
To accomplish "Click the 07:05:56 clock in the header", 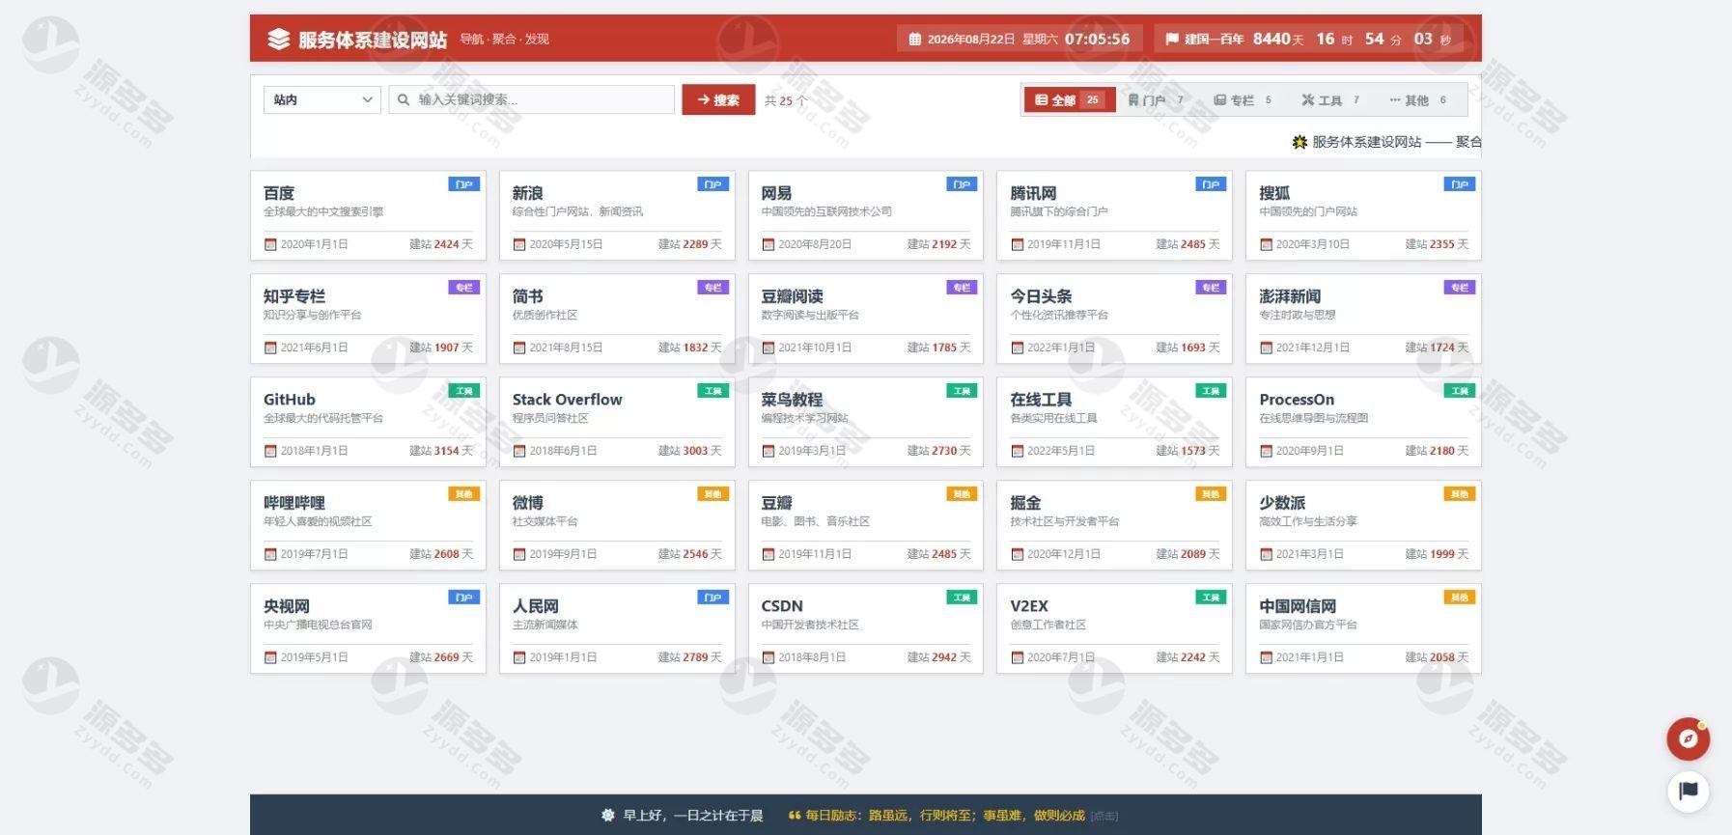I will (x=1097, y=40).
